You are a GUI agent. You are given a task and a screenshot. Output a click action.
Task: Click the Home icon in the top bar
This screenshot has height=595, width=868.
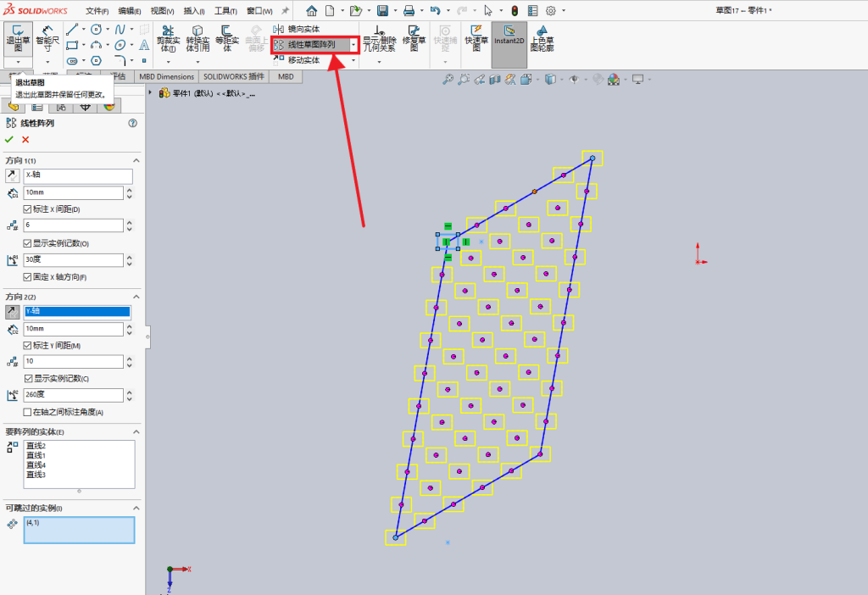point(312,10)
